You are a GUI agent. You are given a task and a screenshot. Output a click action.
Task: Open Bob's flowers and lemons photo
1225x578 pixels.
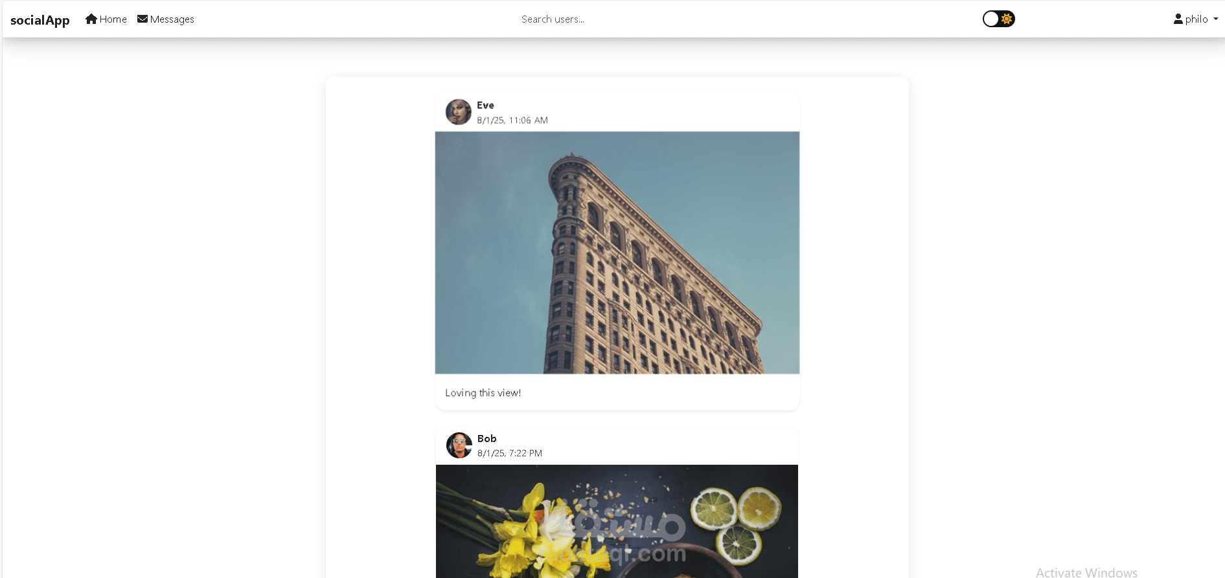tap(617, 521)
